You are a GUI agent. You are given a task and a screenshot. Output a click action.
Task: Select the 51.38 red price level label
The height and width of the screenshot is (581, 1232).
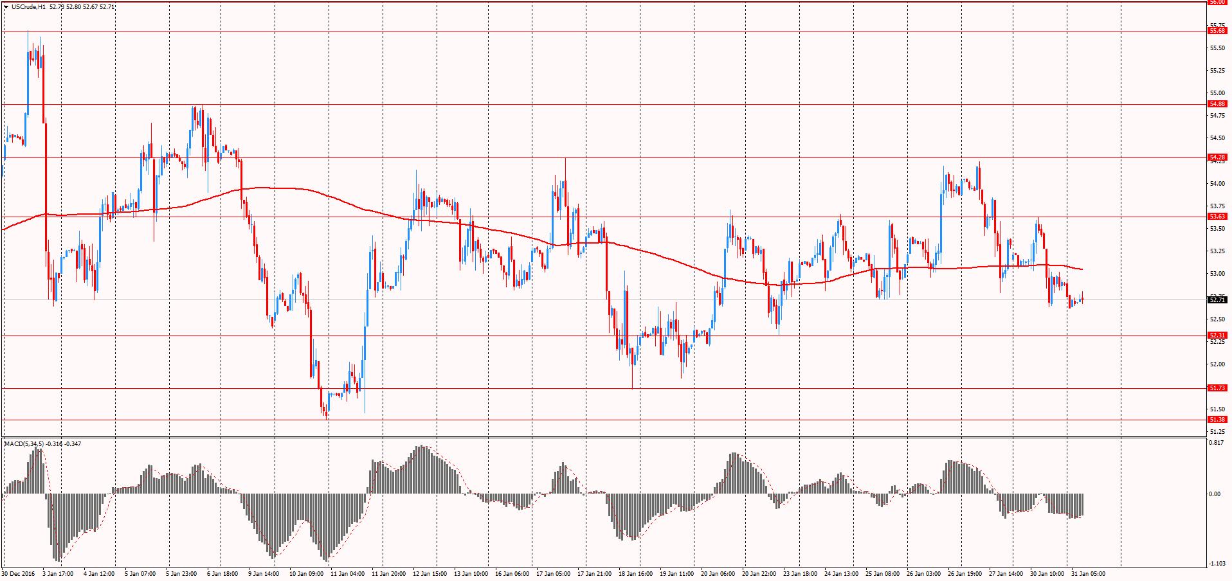(x=1217, y=420)
